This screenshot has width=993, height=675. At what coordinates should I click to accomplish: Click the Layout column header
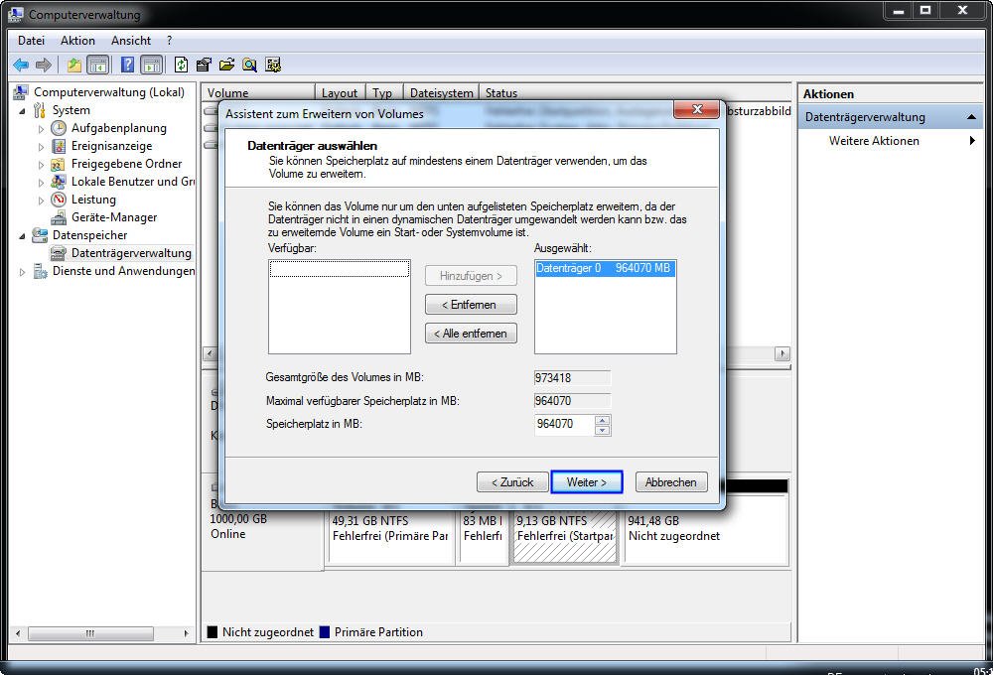point(340,92)
